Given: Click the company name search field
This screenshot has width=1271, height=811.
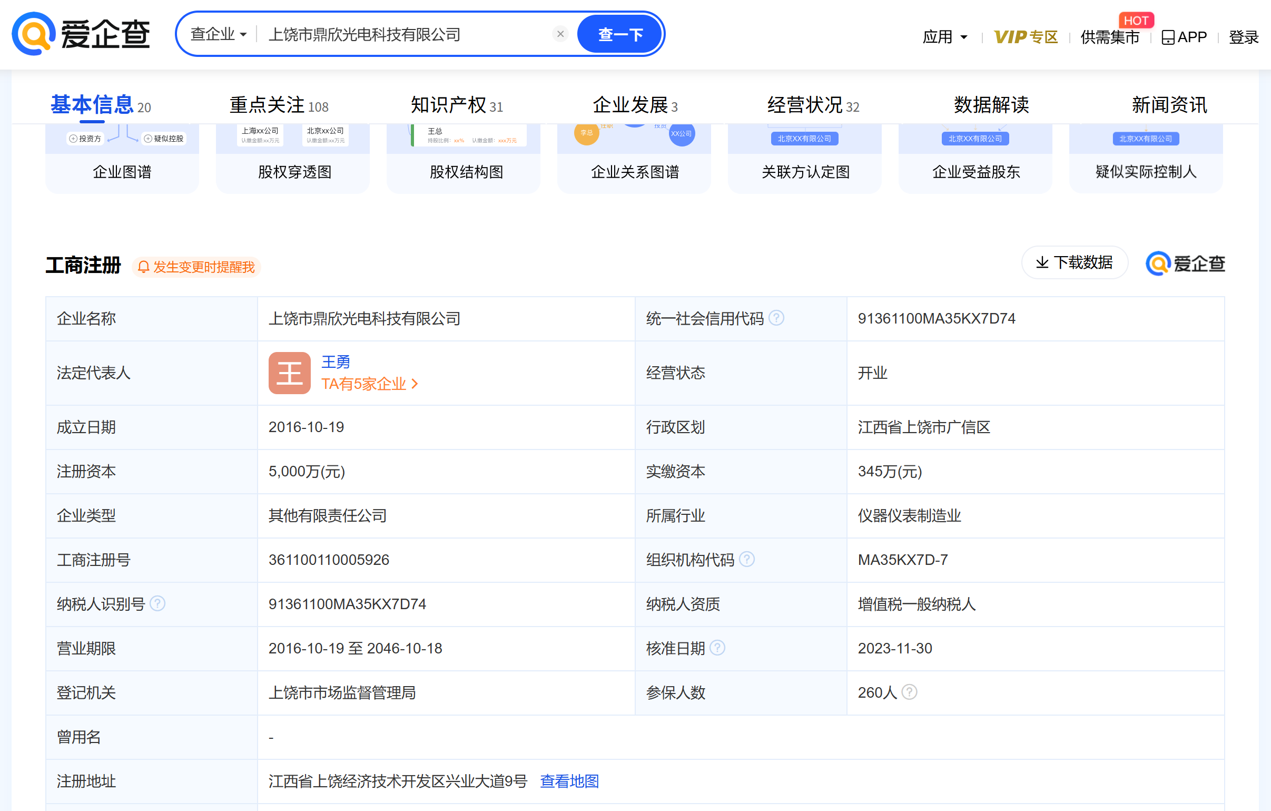Looking at the screenshot, I should [x=407, y=34].
